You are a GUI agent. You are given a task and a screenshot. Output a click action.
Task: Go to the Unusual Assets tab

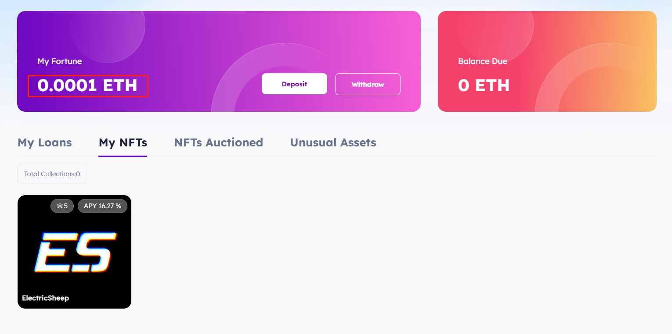point(333,143)
